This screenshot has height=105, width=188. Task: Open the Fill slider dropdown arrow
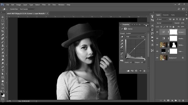point(186,27)
